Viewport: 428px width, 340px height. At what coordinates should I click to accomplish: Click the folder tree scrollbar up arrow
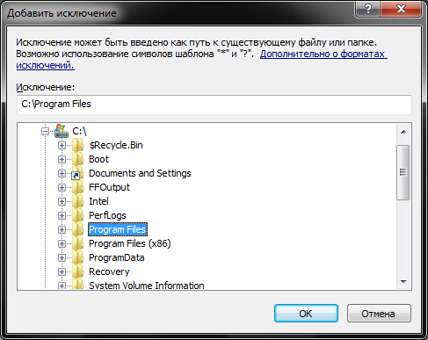[403, 132]
